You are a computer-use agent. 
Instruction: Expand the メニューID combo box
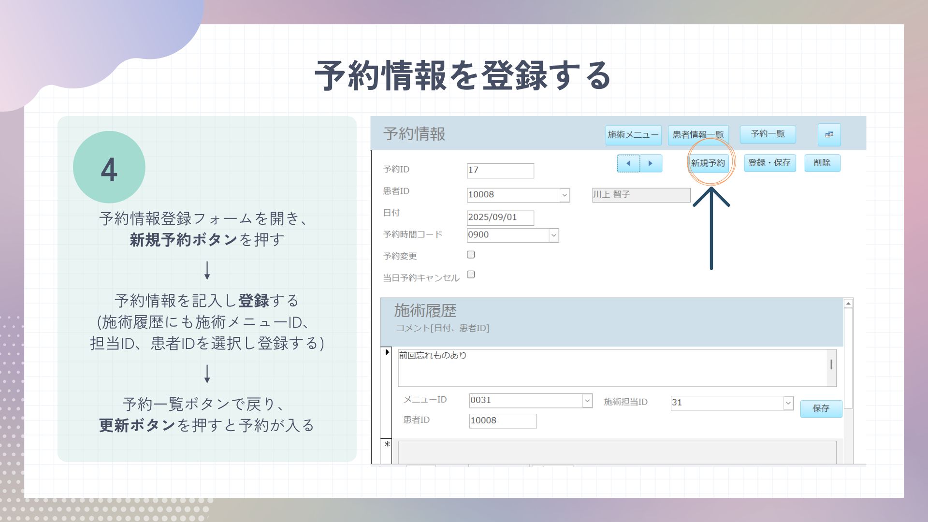pos(587,401)
